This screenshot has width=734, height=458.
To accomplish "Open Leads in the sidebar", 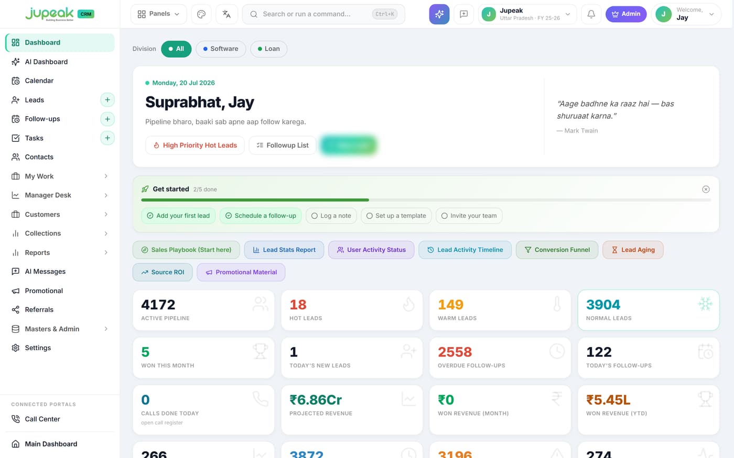I will [x=35, y=100].
